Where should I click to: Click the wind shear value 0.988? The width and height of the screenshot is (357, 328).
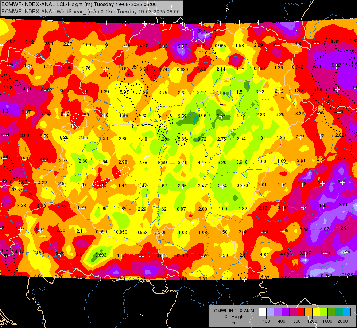click(x=347, y=274)
